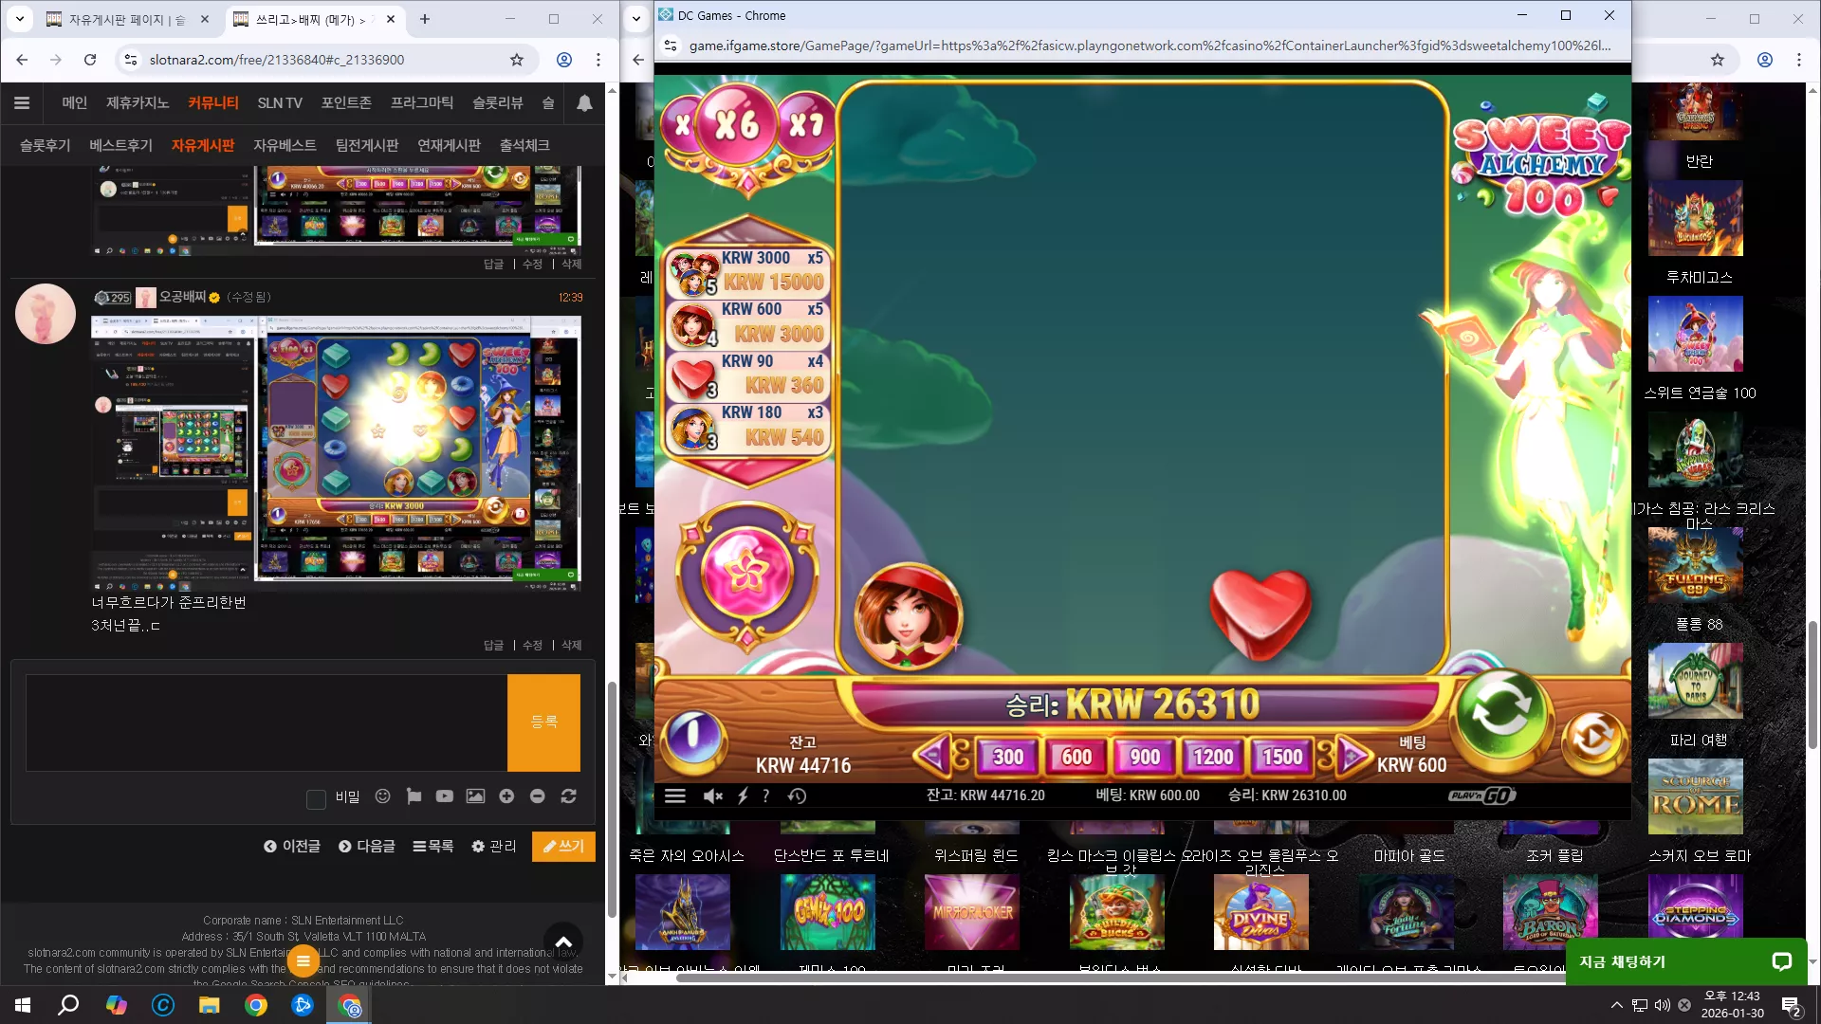Increase bet with right arrow
This screenshot has width=1821, height=1024.
click(1355, 756)
